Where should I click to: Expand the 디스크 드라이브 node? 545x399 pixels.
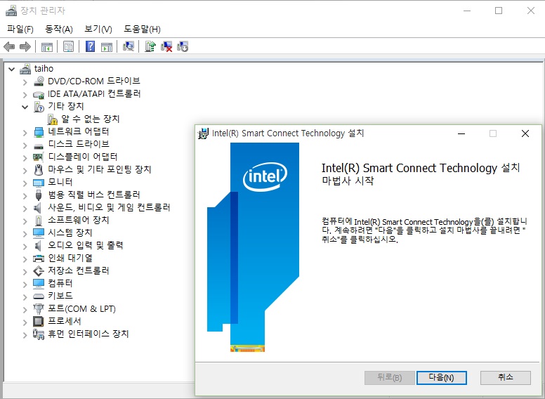[25, 145]
